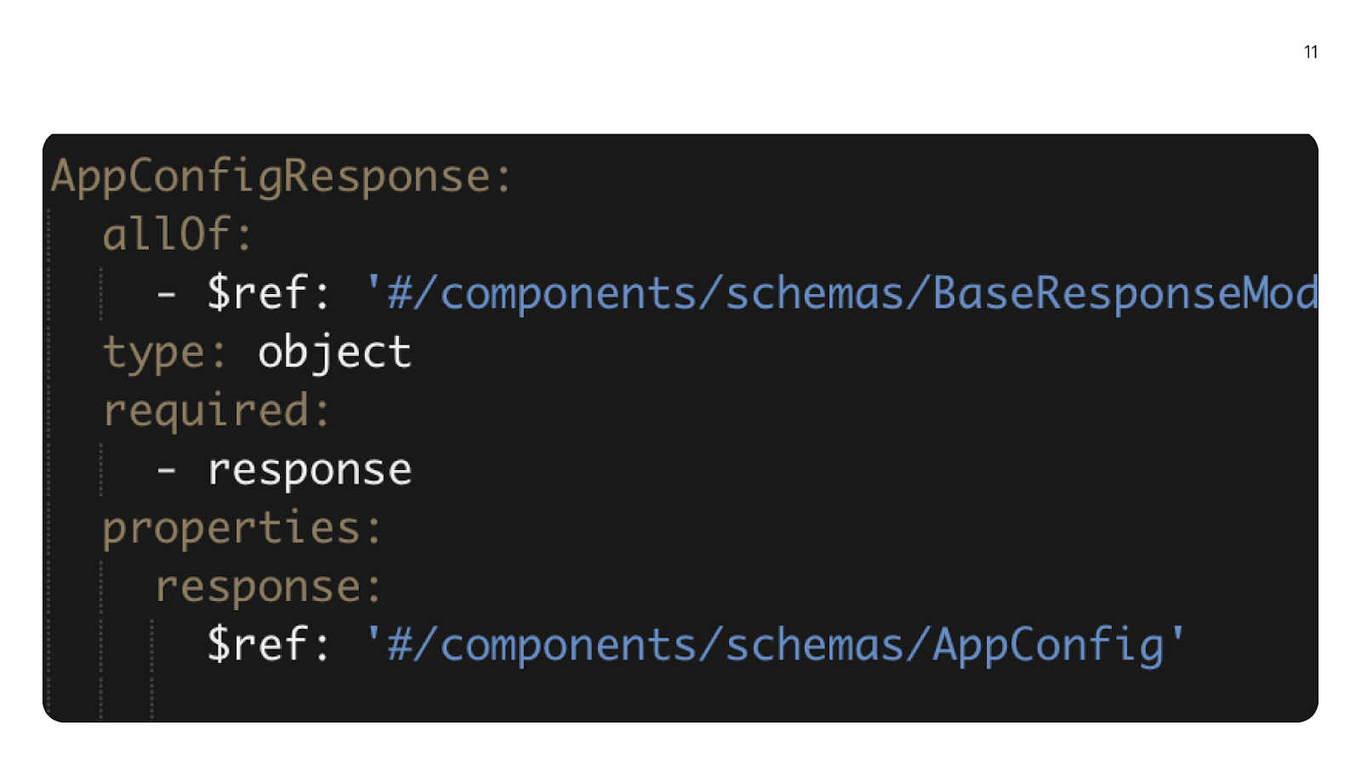Click the AppConfigResponse key name

click(x=270, y=177)
